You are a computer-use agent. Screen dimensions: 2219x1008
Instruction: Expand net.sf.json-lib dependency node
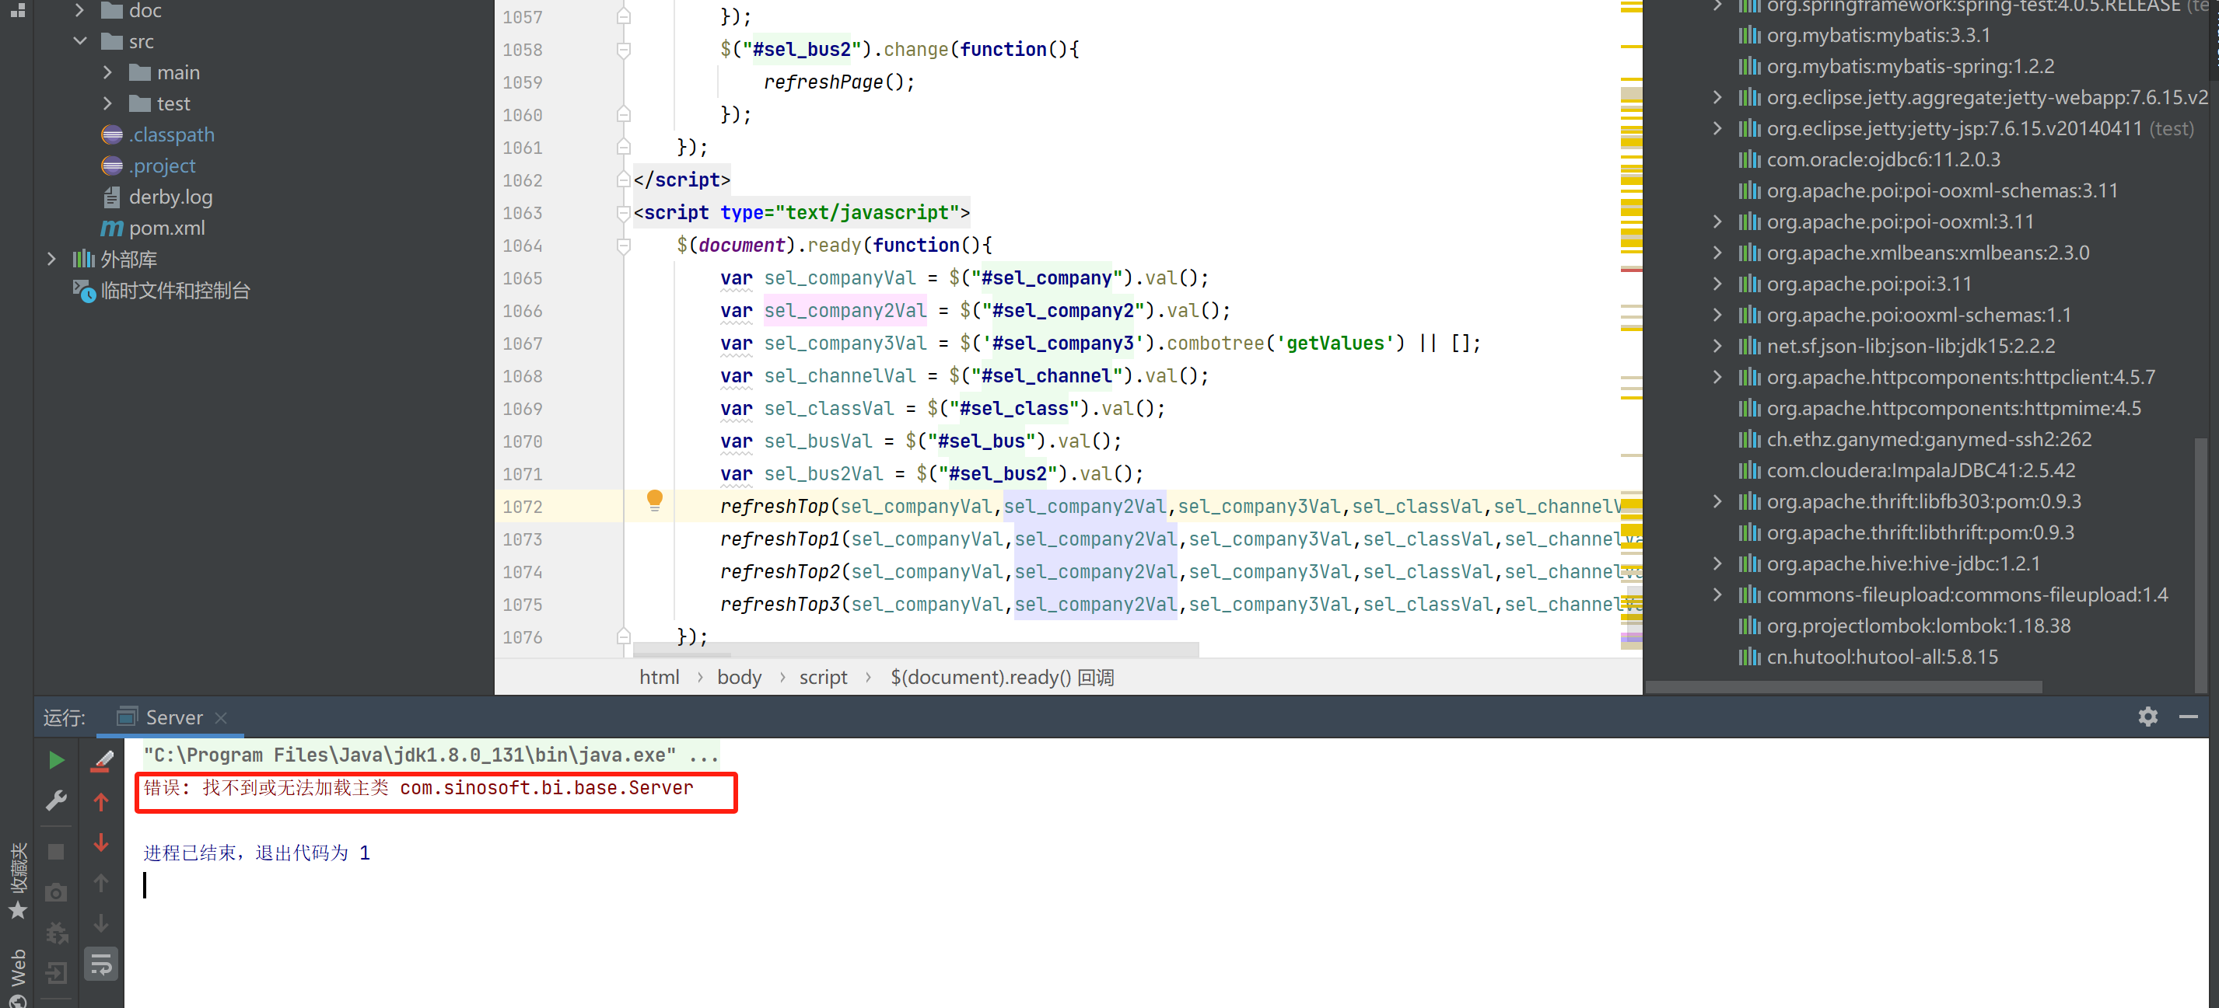[x=1717, y=346]
